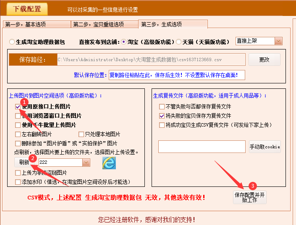Click 您已经注册软件 status text
The image size is (296, 225).
[147, 220]
